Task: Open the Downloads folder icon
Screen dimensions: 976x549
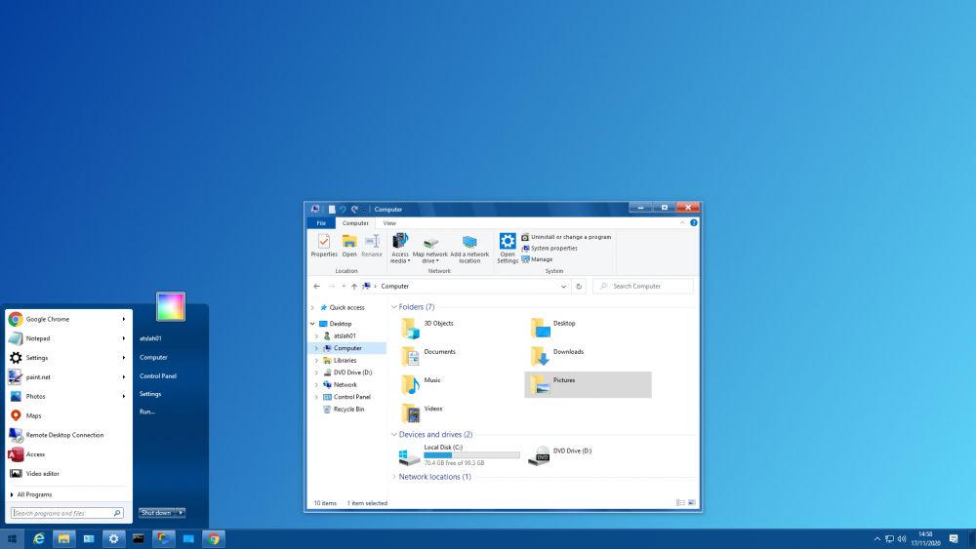Action: (541, 356)
